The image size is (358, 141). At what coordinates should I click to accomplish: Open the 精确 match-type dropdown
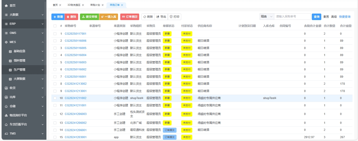coord(267,17)
